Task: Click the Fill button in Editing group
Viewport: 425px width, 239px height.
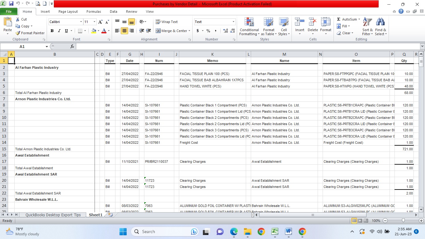Action: (x=343, y=26)
